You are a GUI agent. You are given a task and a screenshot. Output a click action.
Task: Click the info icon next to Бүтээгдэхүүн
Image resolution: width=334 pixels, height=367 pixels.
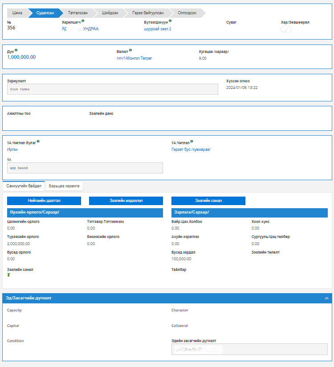pyautogui.click(x=170, y=21)
